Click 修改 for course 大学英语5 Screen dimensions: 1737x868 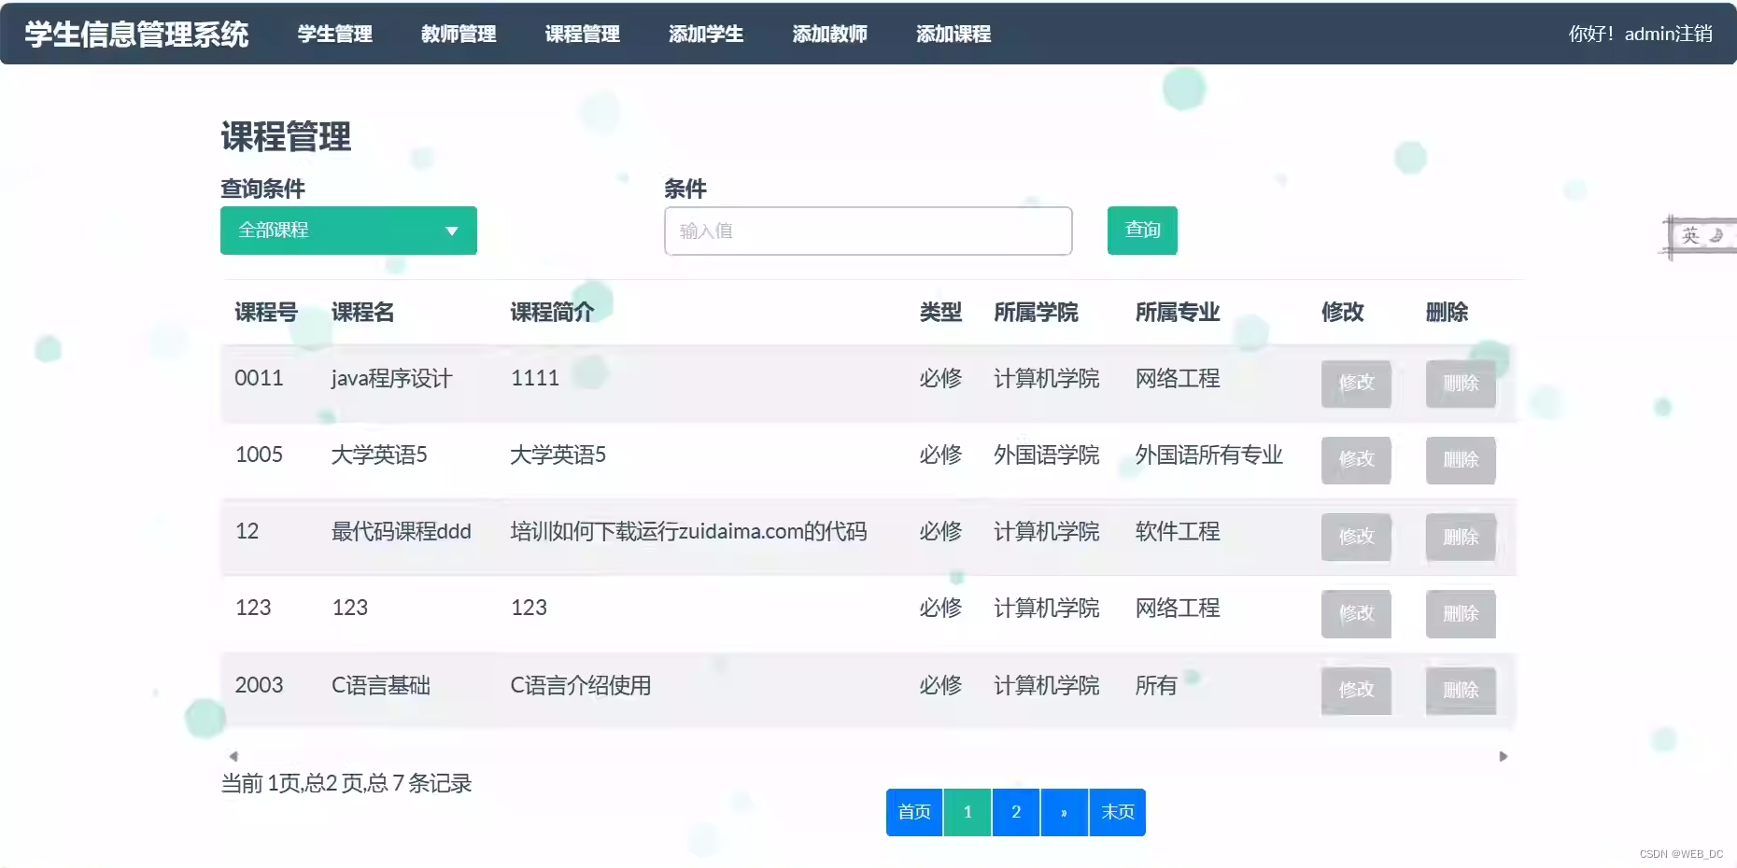pos(1356,460)
